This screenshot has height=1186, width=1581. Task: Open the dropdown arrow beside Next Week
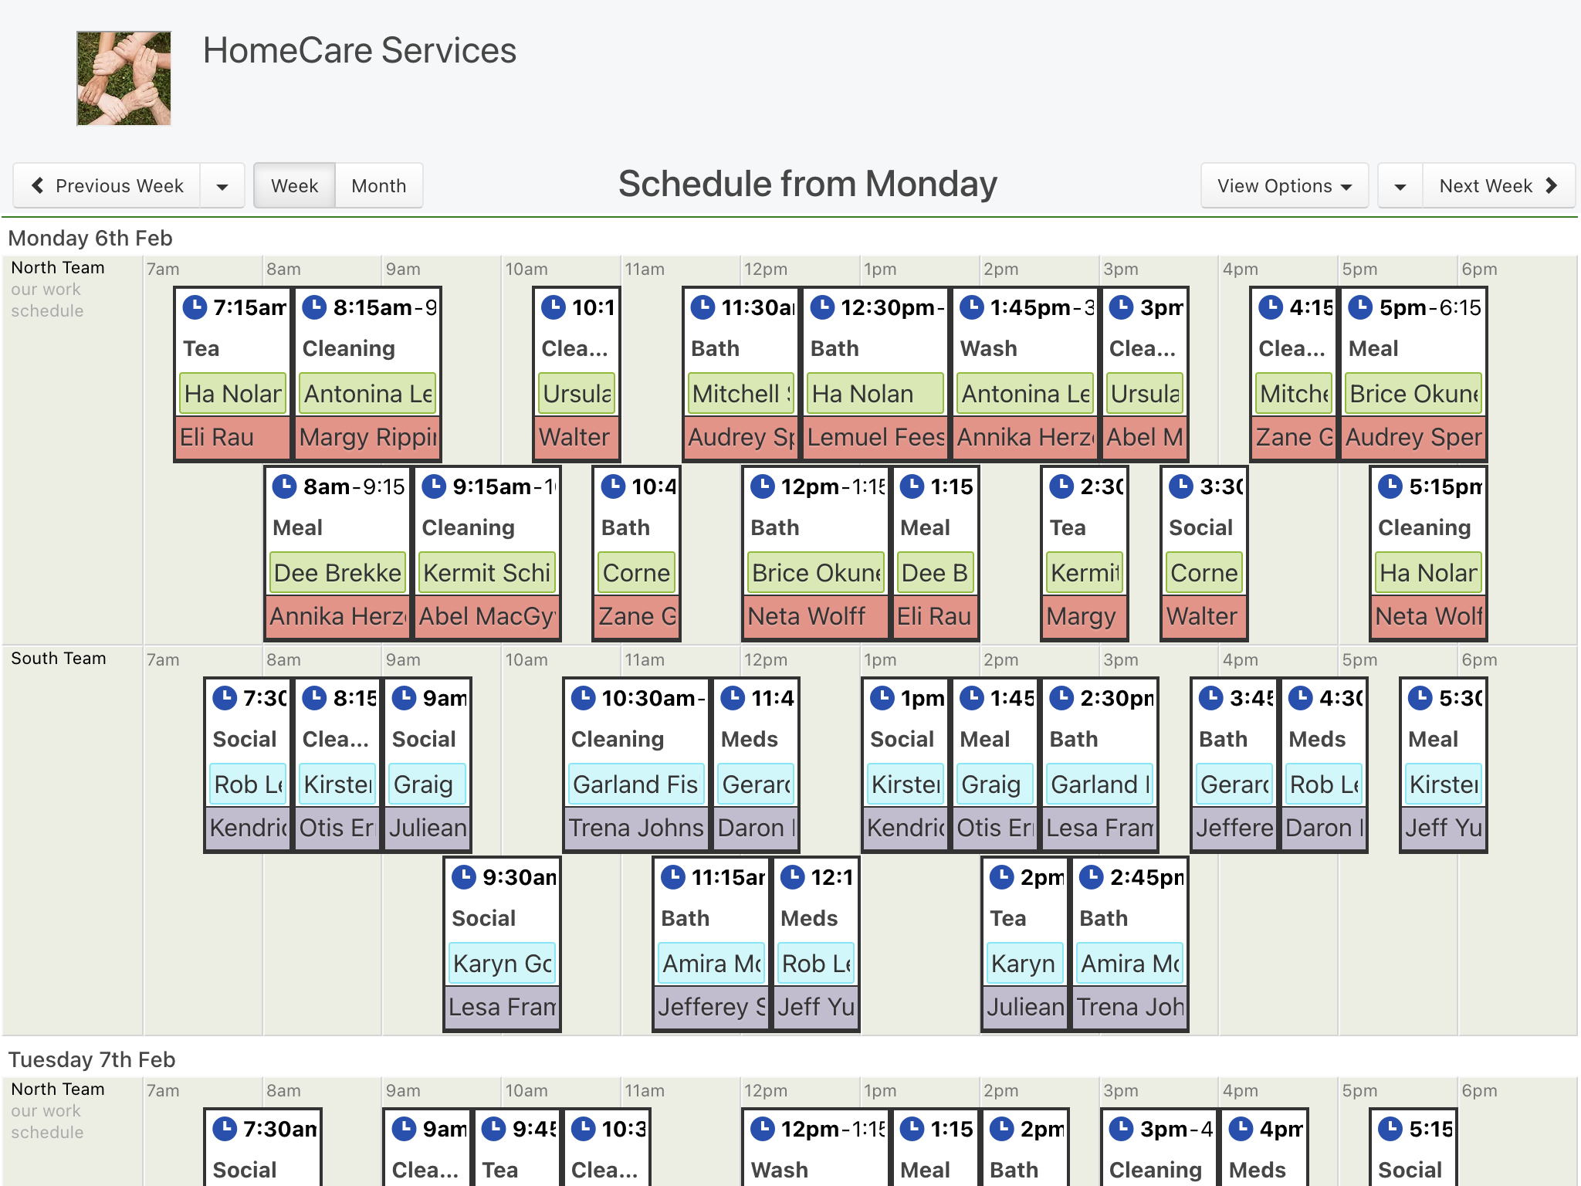(x=1400, y=186)
